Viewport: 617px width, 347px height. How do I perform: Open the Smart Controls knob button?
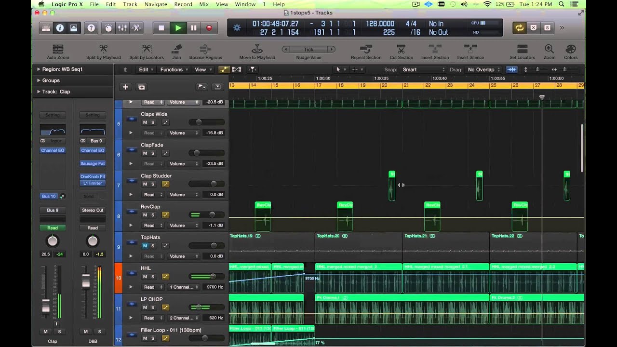click(108, 28)
